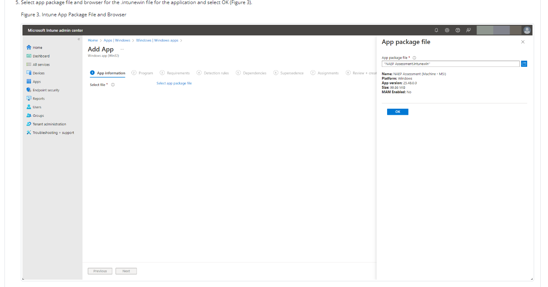Screen dimensions: 548x287
Task: Click the info icon beside Select file
Action: pyautogui.click(x=113, y=85)
